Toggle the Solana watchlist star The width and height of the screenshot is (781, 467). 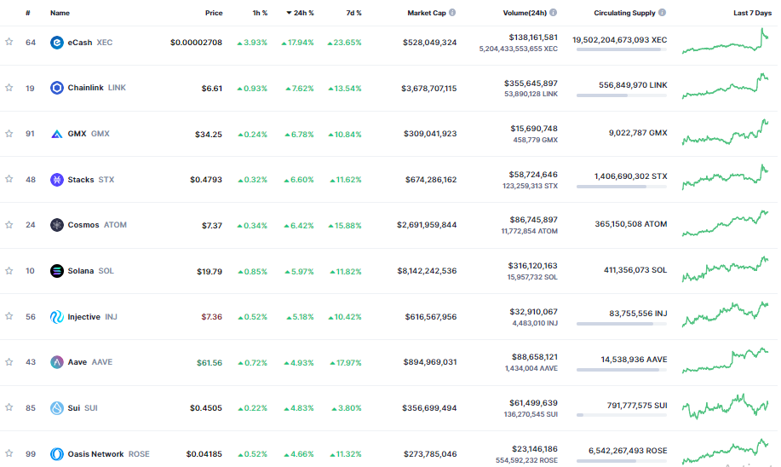point(9,270)
